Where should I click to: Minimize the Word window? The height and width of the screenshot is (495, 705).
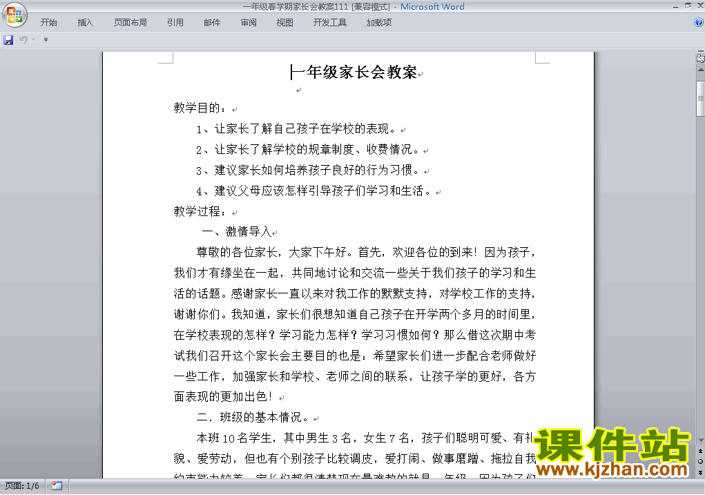coord(676,6)
